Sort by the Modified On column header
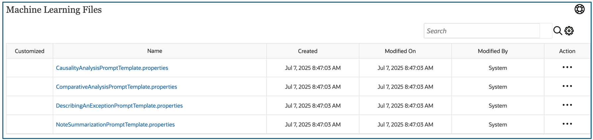 [x=400, y=51]
